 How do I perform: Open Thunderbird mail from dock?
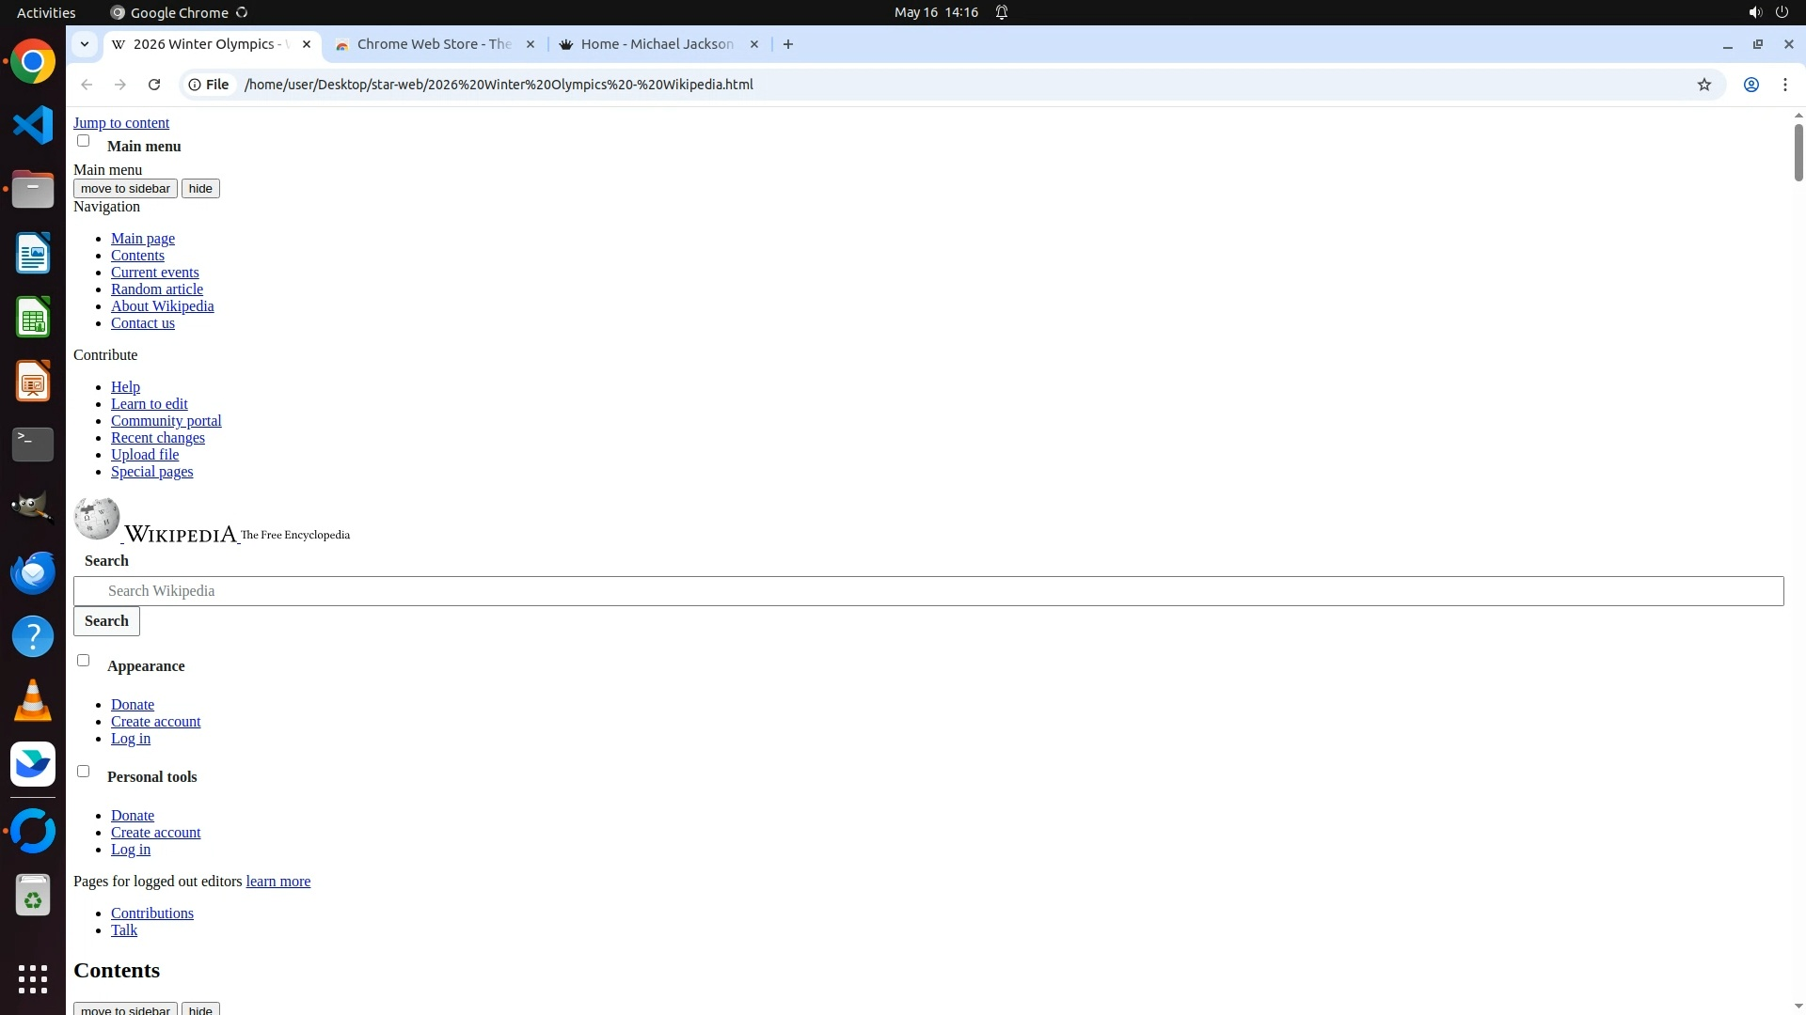coord(33,572)
